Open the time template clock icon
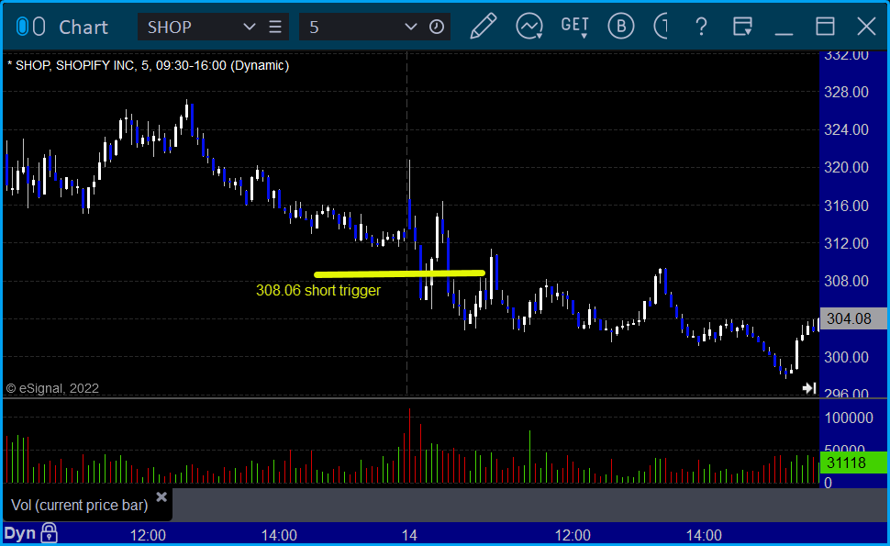This screenshot has width=890, height=546. click(x=437, y=27)
